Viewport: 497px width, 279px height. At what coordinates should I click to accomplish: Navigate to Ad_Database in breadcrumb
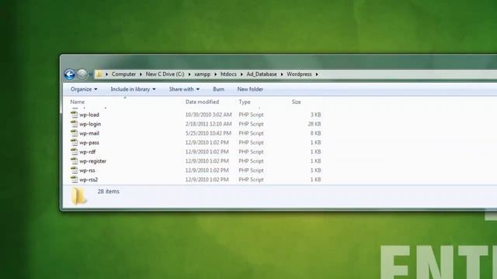point(262,74)
